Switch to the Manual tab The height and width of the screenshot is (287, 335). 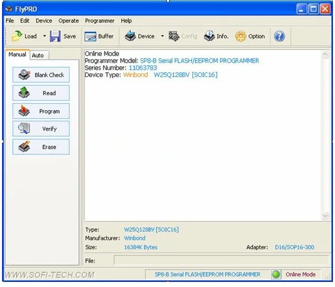click(17, 55)
